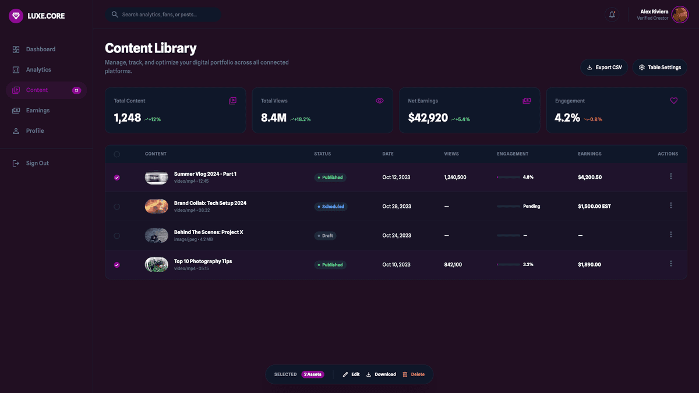This screenshot has height=393, width=699.
Task: Click the engagement progress bar for Top 10 Photography Tips
Action: tap(508, 264)
